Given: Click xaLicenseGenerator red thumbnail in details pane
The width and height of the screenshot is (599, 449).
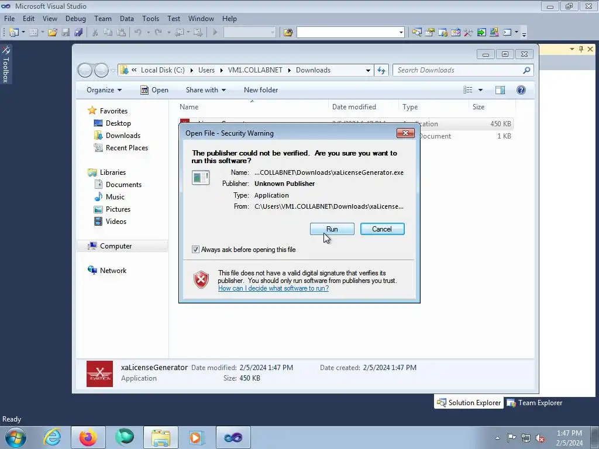Looking at the screenshot, I should (99, 374).
